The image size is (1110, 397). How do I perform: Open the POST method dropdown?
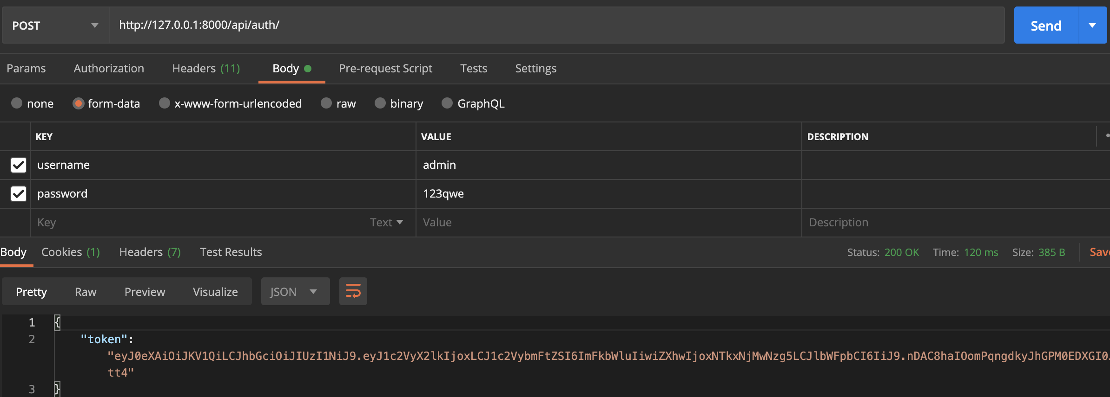pos(56,26)
